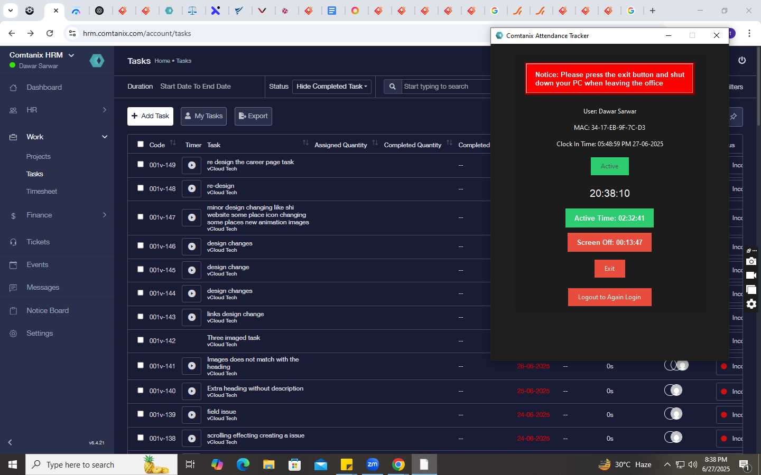
Task: Open Timesheet under Work
Action: click(x=42, y=192)
